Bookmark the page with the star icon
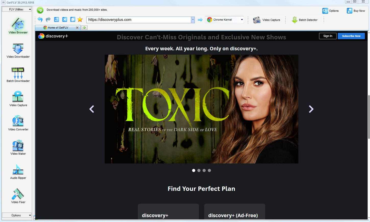This screenshot has height=222, width=370. tap(80, 20)
